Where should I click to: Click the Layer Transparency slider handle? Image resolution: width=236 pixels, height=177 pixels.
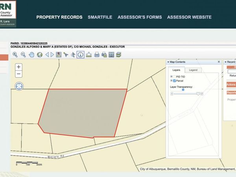(x=198, y=94)
